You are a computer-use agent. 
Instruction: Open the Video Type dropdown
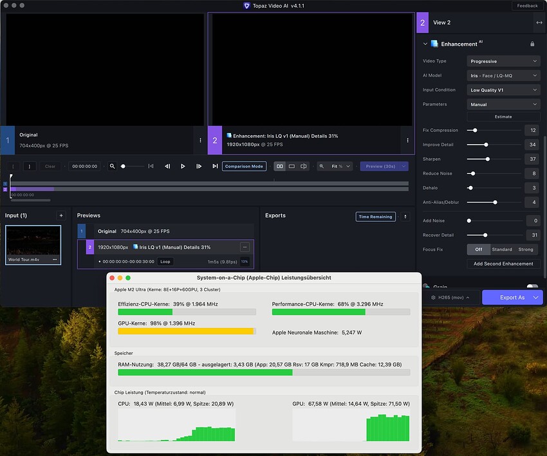tap(503, 61)
